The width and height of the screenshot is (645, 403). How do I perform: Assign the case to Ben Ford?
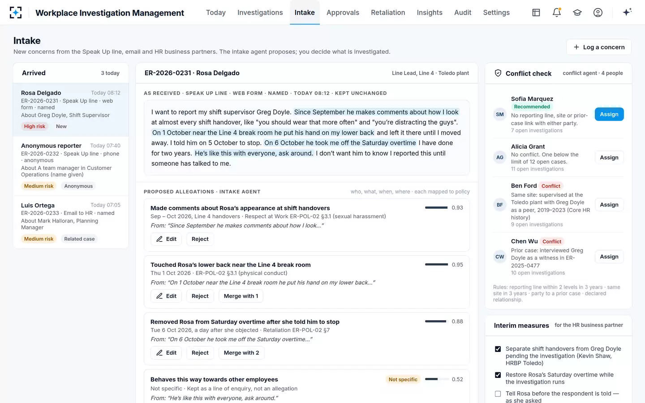(x=609, y=205)
